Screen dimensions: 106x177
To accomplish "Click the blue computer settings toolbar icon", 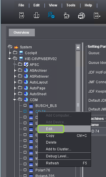I will [x=52, y=16].
